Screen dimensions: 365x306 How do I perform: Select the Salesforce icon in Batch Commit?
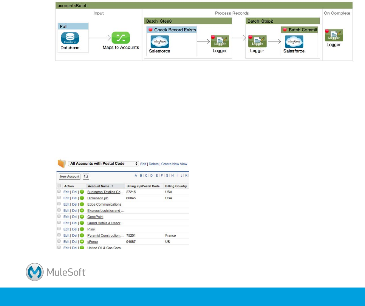tap(294, 41)
